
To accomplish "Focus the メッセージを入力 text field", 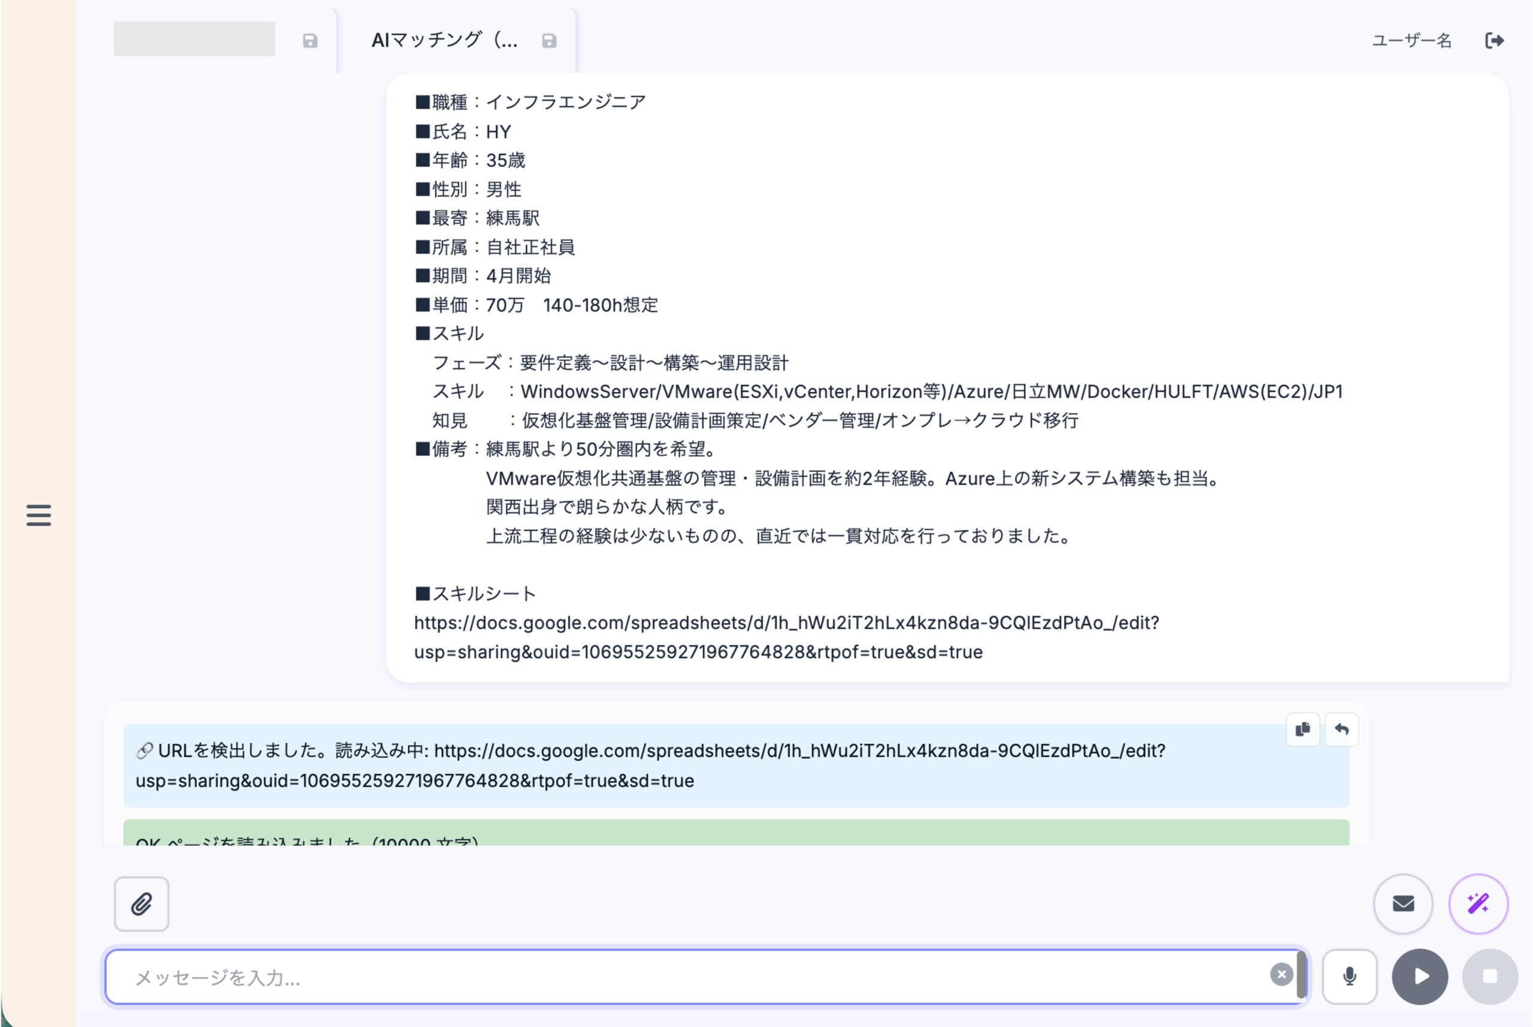I will point(687,977).
